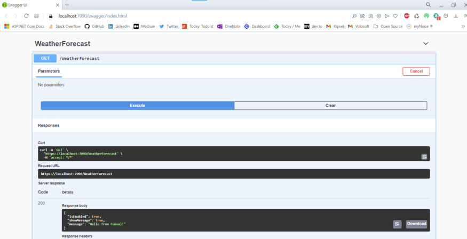Viewport: 467px width, 239px height.
Task: Open the GitHub bookmark
Action: 94,27
